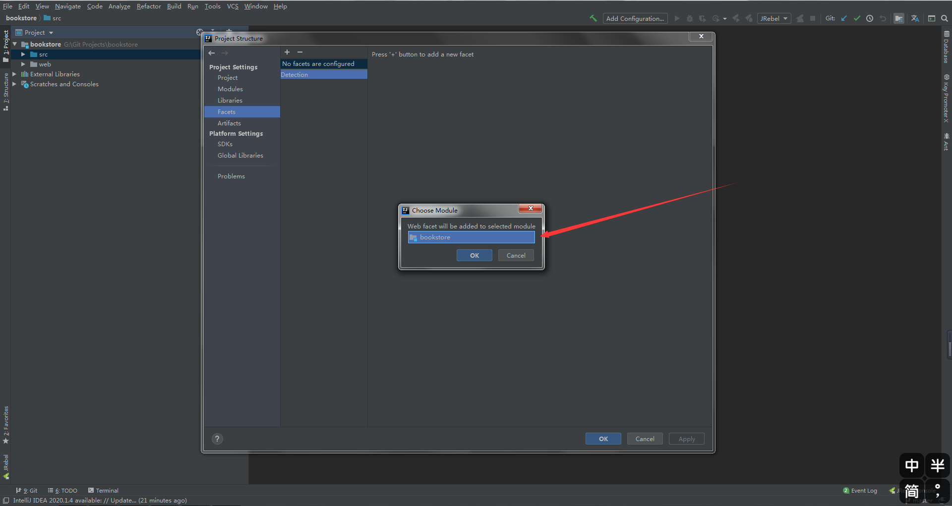
Task: Open the Database tool window
Action: [946, 47]
